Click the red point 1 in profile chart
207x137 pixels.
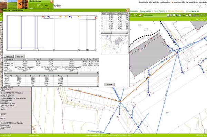click(x=43, y=17)
